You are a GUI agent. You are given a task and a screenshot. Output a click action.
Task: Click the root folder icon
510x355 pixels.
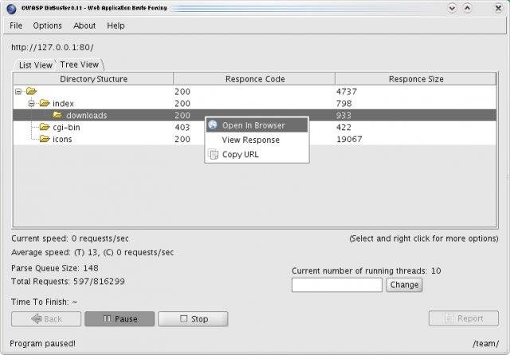(x=31, y=91)
